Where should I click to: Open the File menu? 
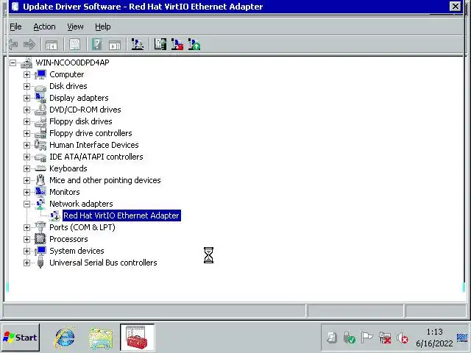pos(15,26)
